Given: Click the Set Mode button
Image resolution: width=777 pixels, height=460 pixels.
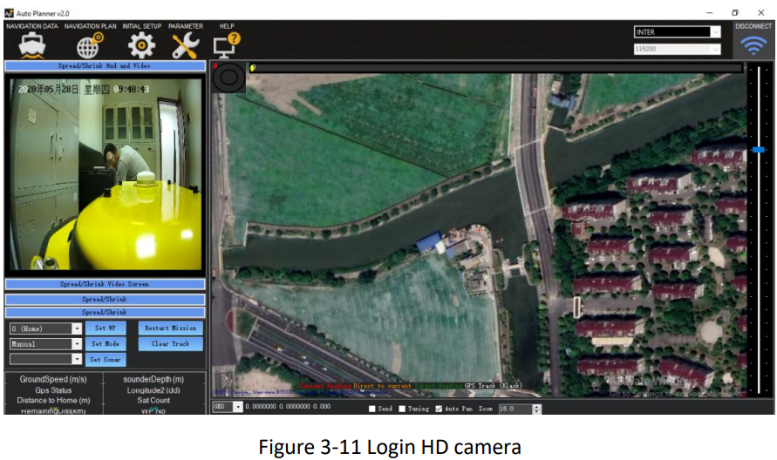Looking at the screenshot, I should [x=106, y=343].
